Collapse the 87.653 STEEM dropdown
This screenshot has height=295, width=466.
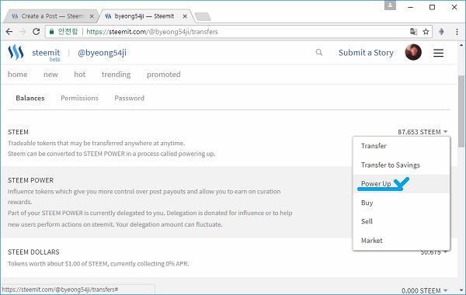(423, 132)
